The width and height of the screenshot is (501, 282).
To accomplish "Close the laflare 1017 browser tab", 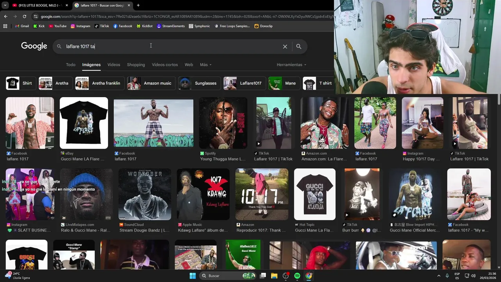I will click(129, 5).
